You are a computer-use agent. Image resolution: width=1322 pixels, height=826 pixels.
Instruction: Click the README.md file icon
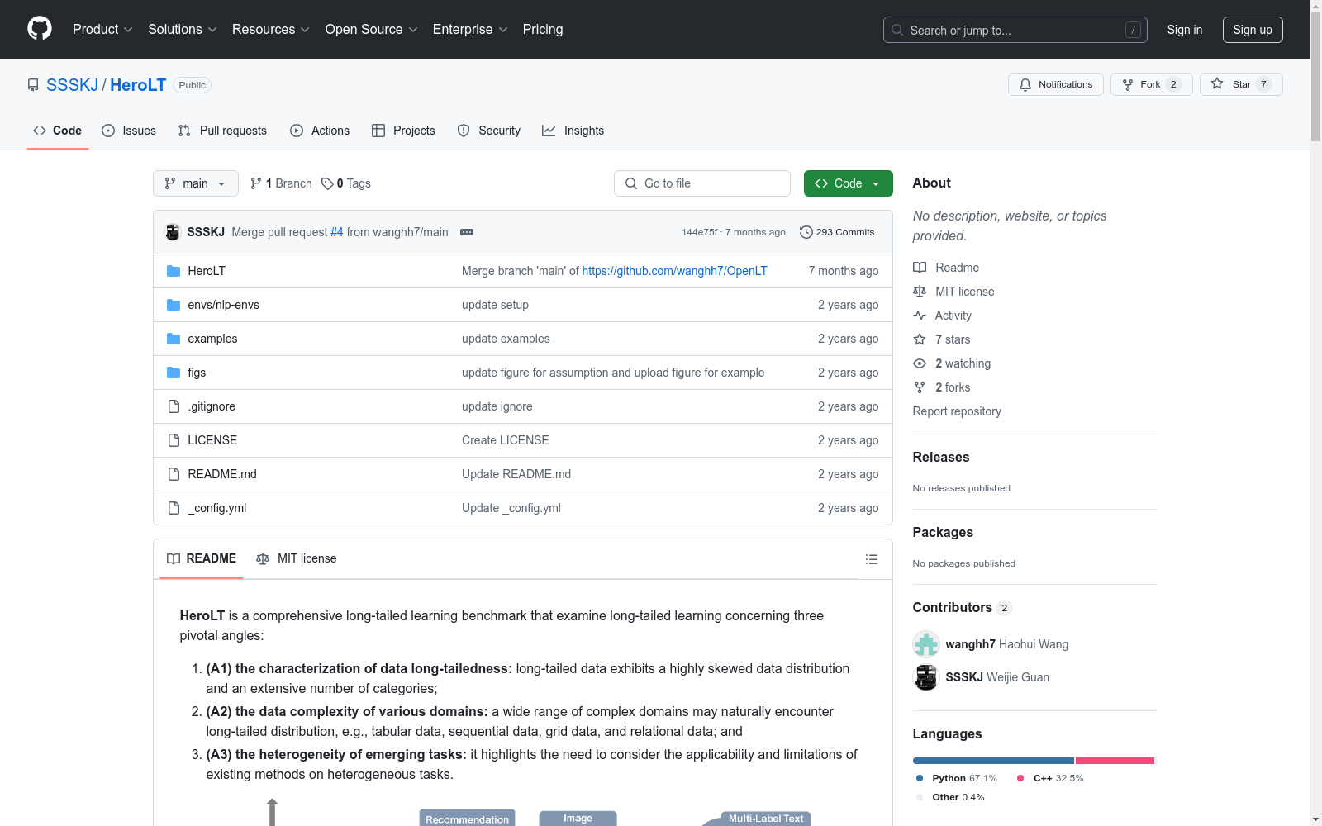tap(174, 474)
